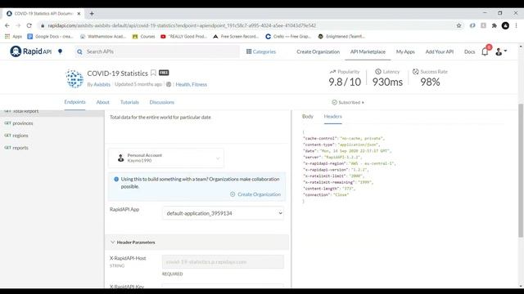Click the COVID-19 Statistics API logo
This screenshot has height=294, width=524.
coord(75,78)
